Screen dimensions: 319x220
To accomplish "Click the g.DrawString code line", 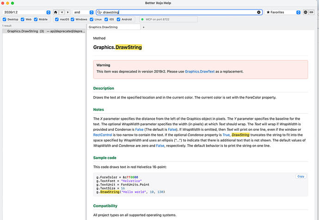I will click(x=130, y=192).
